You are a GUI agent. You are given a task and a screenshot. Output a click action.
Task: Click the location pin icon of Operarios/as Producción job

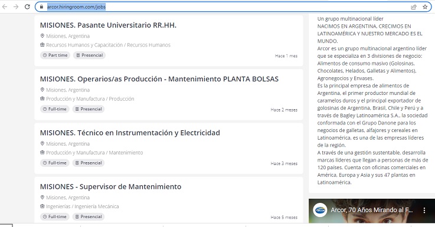42,90
